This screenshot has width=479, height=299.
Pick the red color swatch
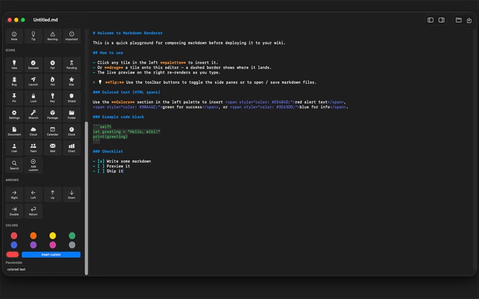click(14, 236)
